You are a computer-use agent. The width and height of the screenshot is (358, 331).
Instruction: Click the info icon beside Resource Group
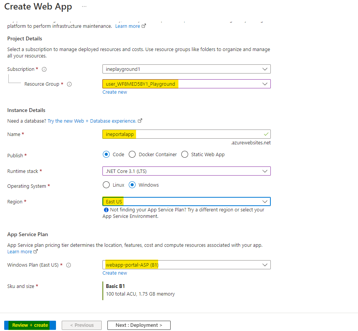coord(69,84)
